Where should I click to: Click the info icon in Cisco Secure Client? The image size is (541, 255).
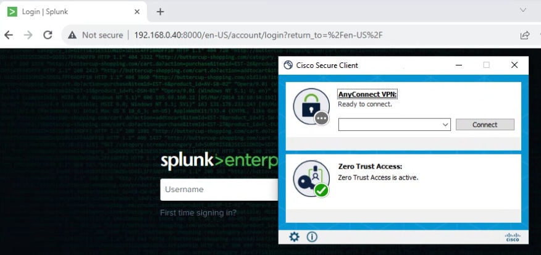[312, 236]
